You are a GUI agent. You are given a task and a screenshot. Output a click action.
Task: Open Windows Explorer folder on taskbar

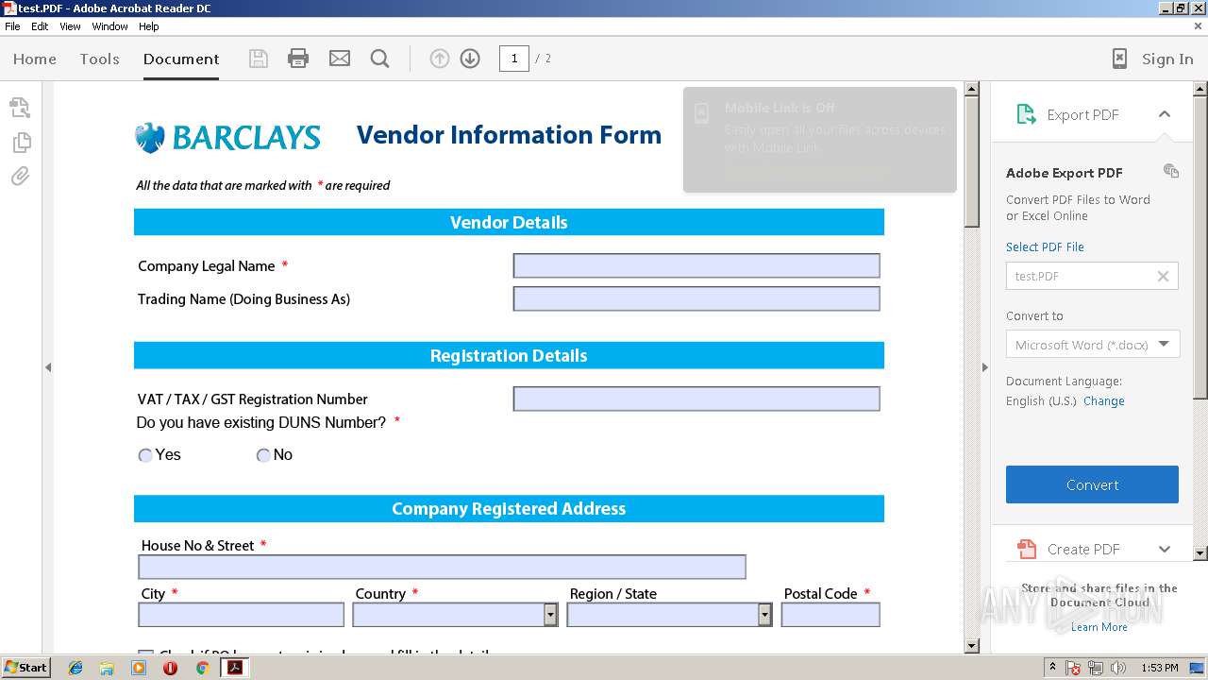(107, 668)
